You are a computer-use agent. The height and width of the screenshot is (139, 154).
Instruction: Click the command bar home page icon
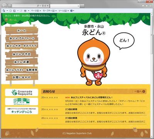(x=4, y=11)
